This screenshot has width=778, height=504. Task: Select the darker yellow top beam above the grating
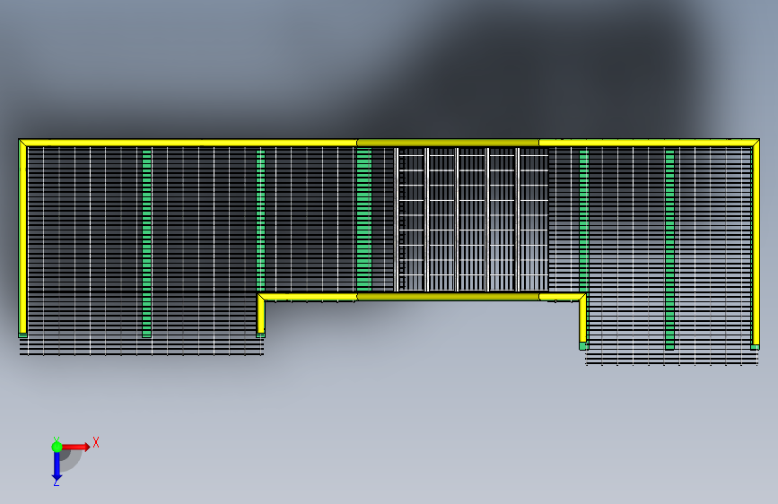(448, 143)
